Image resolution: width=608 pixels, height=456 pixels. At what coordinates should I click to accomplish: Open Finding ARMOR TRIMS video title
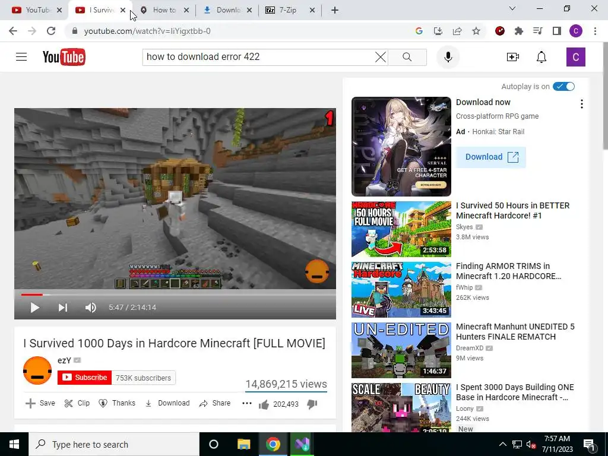508,271
